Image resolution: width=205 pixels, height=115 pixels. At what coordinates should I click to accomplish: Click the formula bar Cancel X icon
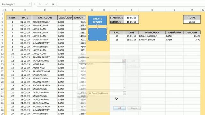pyautogui.click(x=40, y=4)
